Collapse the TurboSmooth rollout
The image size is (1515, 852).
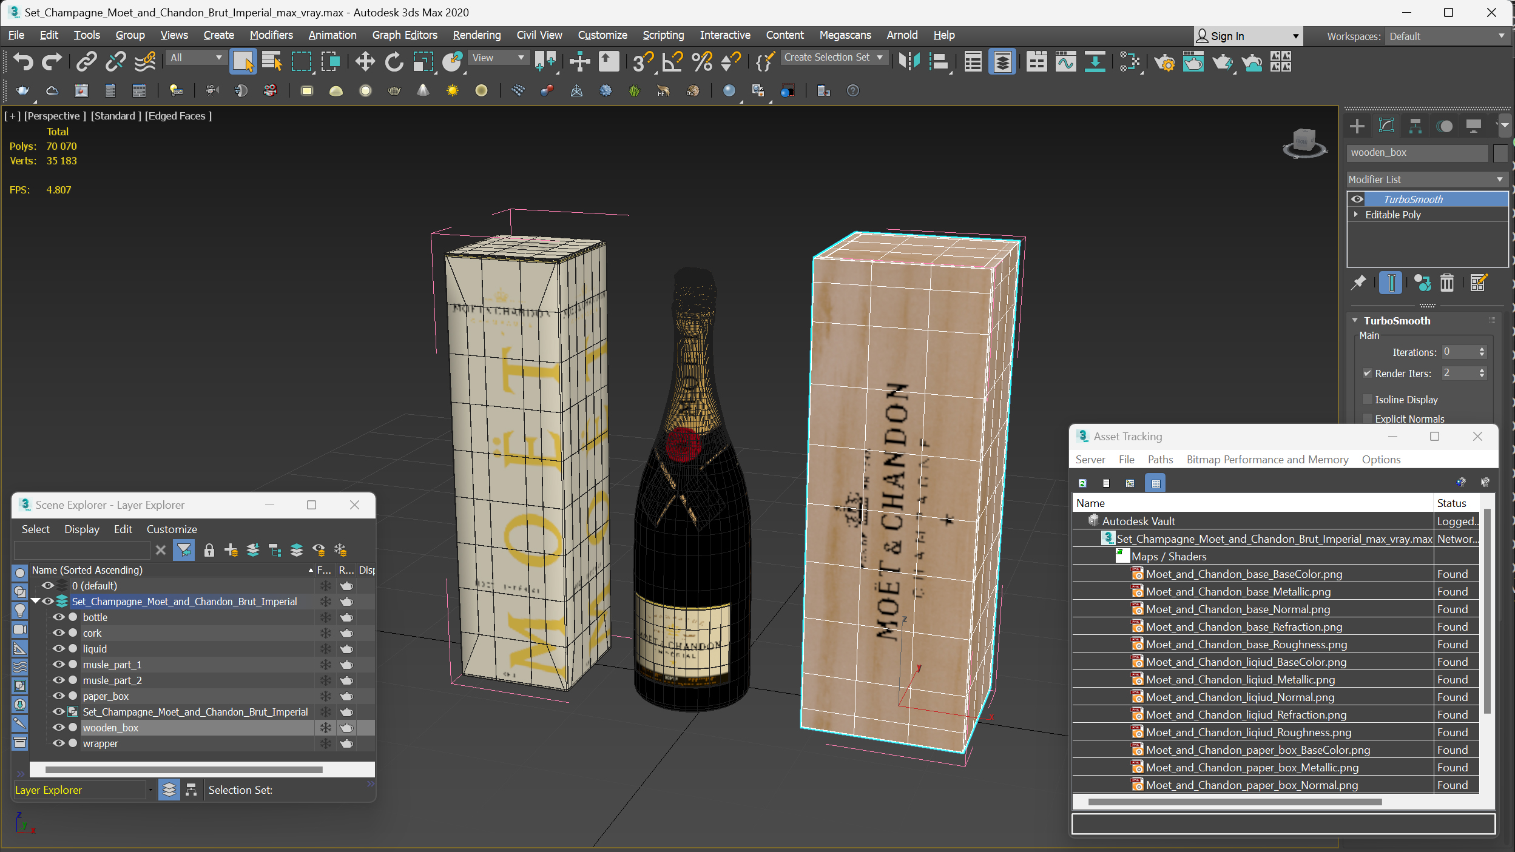point(1355,320)
